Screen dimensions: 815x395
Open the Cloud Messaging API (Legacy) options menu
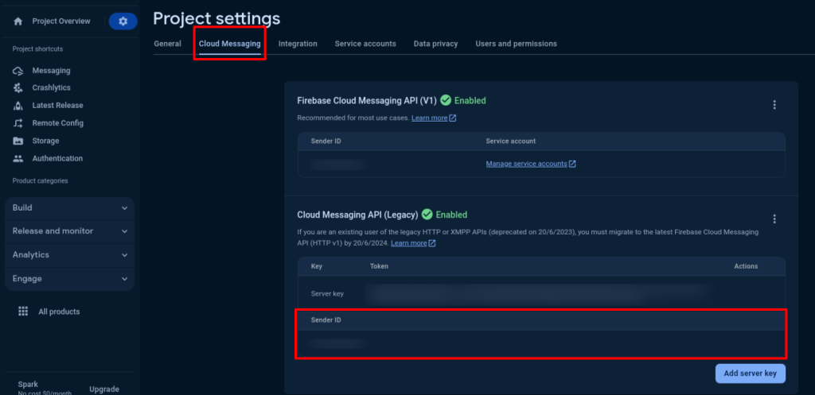(774, 219)
